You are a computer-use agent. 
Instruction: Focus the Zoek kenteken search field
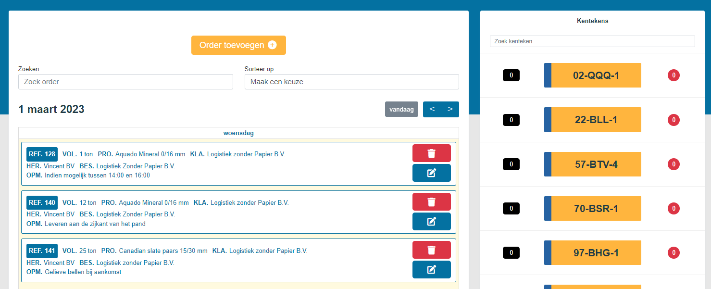pyautogui.click(x=592, y=41)
